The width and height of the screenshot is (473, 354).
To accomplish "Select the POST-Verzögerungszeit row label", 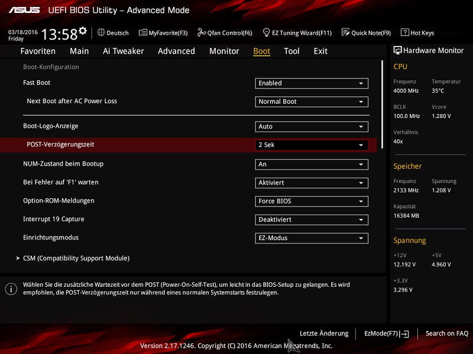I will click(x=60, y=145).
